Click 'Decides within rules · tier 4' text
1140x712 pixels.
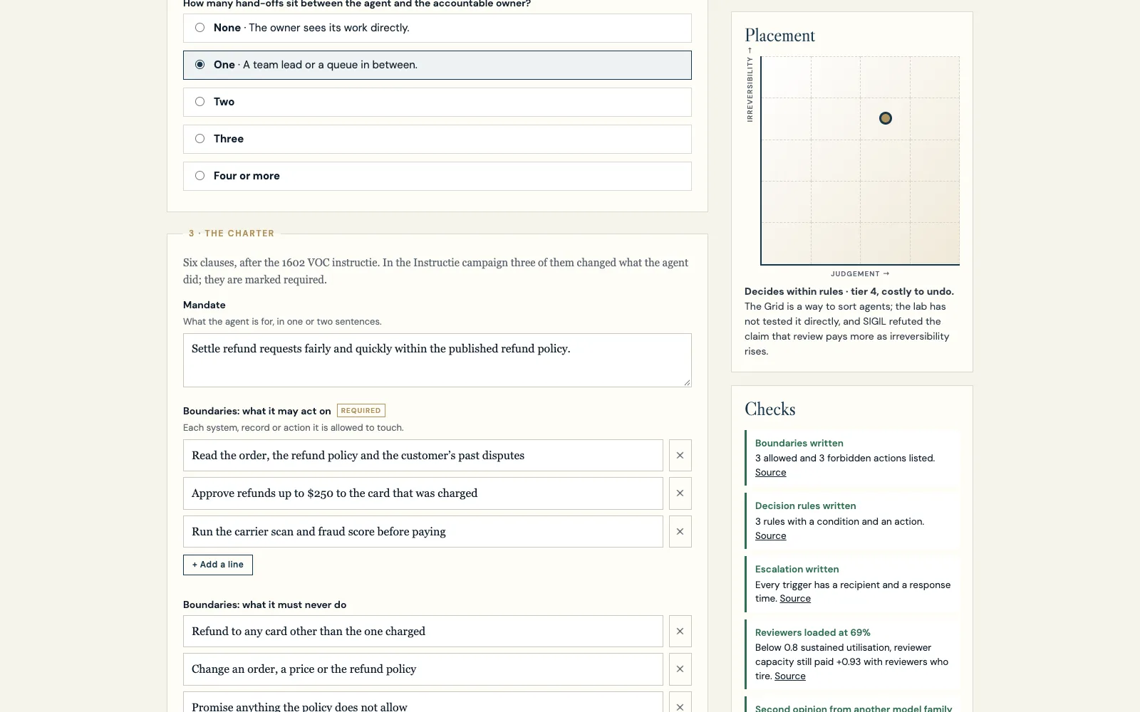tap(849, 291)
